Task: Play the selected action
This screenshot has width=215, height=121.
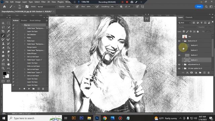Action: tap(29, 89)
